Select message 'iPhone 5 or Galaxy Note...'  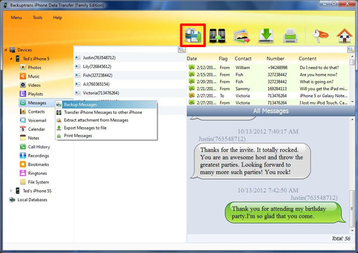tap(268, 95)
